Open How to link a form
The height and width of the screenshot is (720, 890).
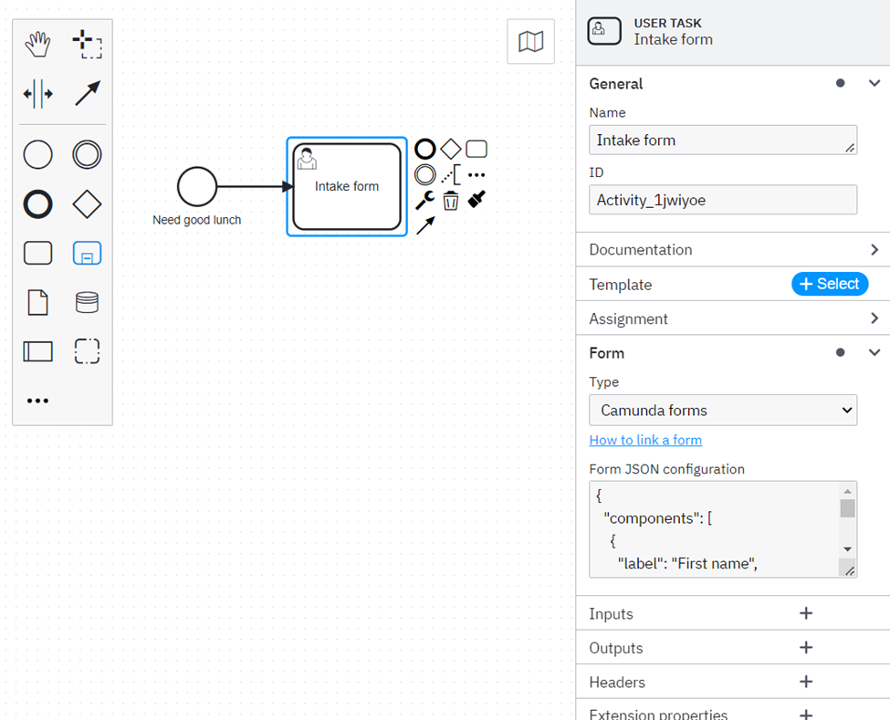point(645,440)
